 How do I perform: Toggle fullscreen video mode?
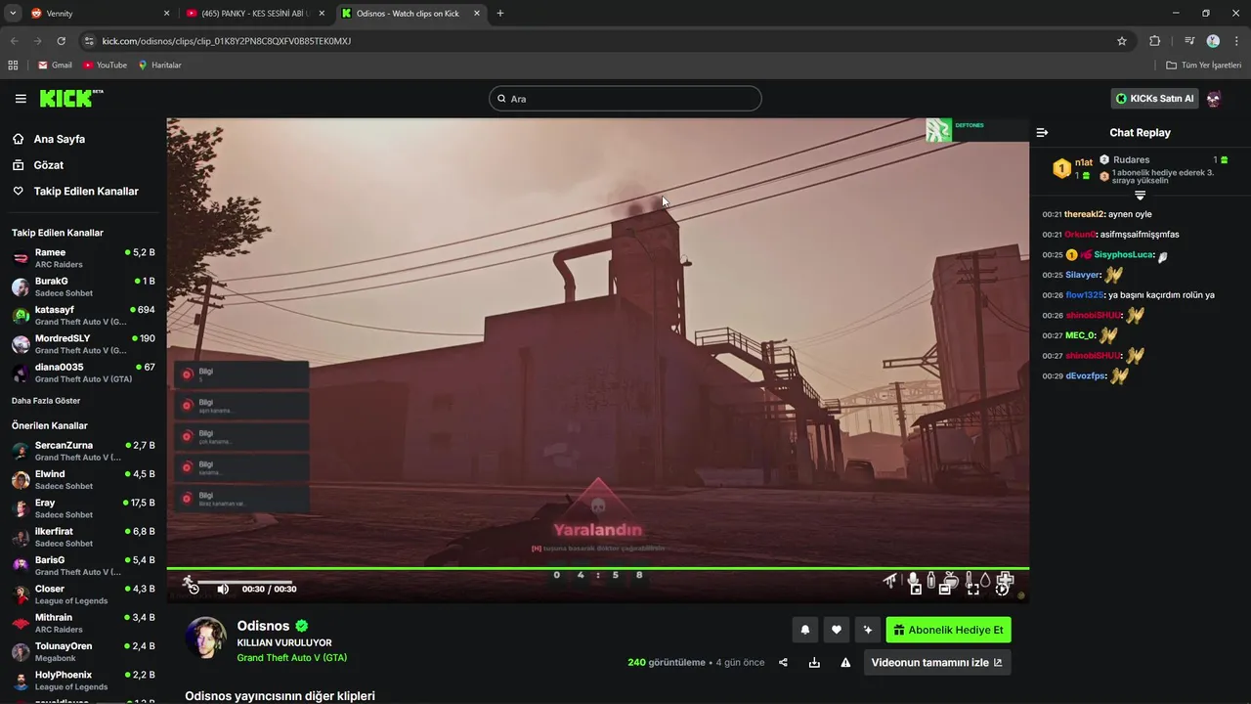972,589
